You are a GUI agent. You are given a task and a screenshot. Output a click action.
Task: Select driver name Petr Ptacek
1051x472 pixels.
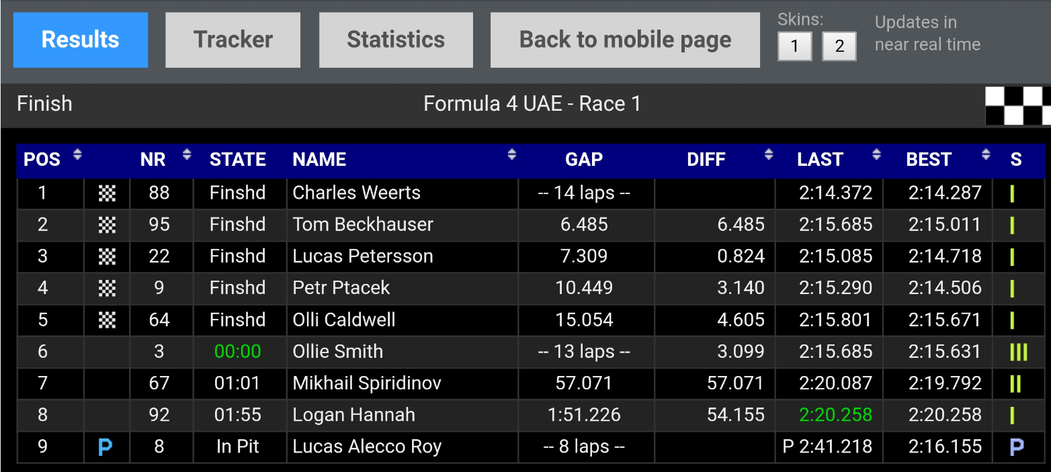click(341, 288)
